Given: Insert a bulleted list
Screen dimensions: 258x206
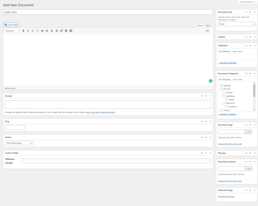Looking at the screenshot, I should (33, 31).
